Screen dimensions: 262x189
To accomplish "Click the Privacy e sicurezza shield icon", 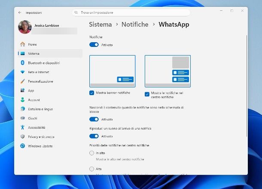I will [23, 136].
